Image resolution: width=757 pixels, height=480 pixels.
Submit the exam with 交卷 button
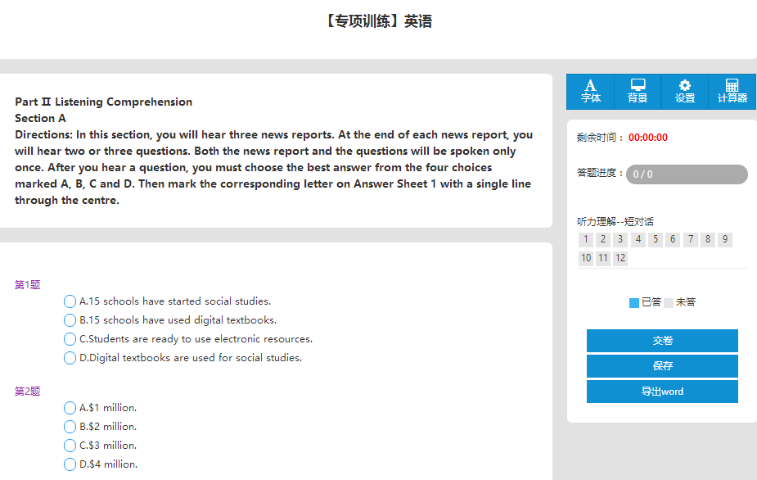pyautogui.click(x=662, y=341)
